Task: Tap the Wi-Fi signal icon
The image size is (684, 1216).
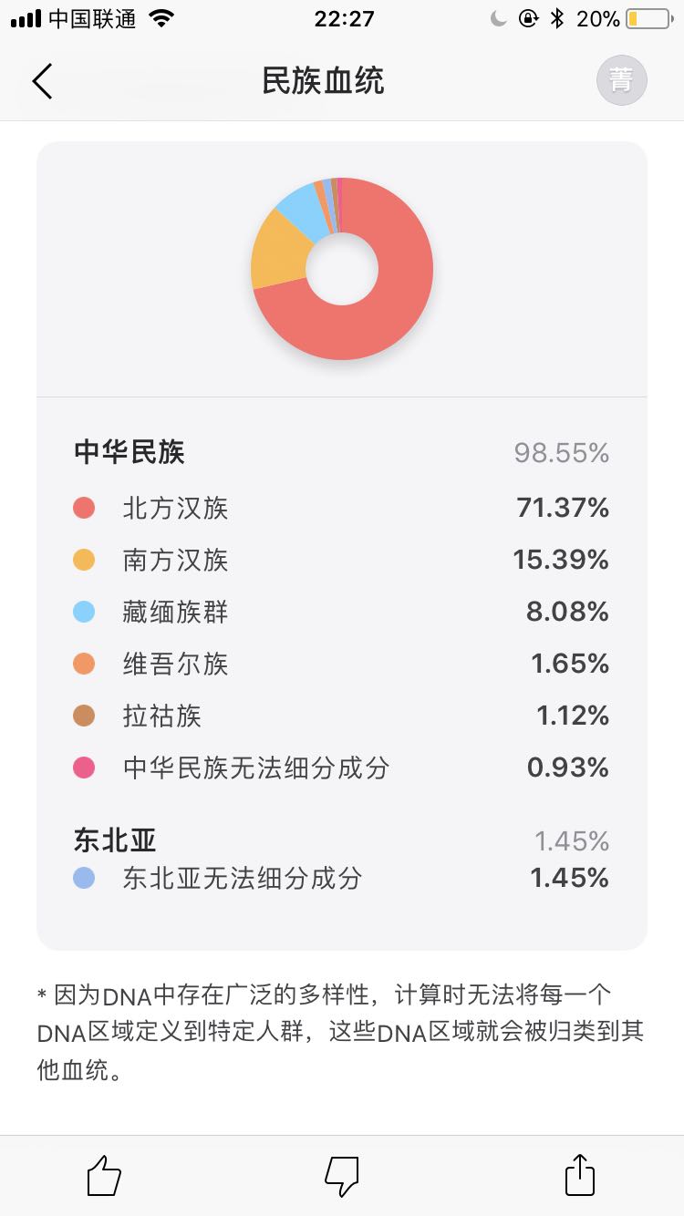Action: (161, 19)
